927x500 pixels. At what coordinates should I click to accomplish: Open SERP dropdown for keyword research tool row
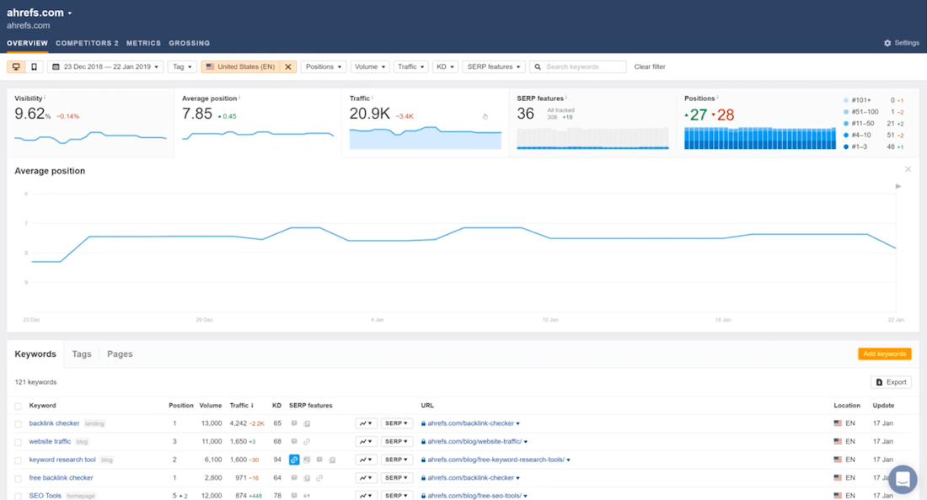[396, 460]
